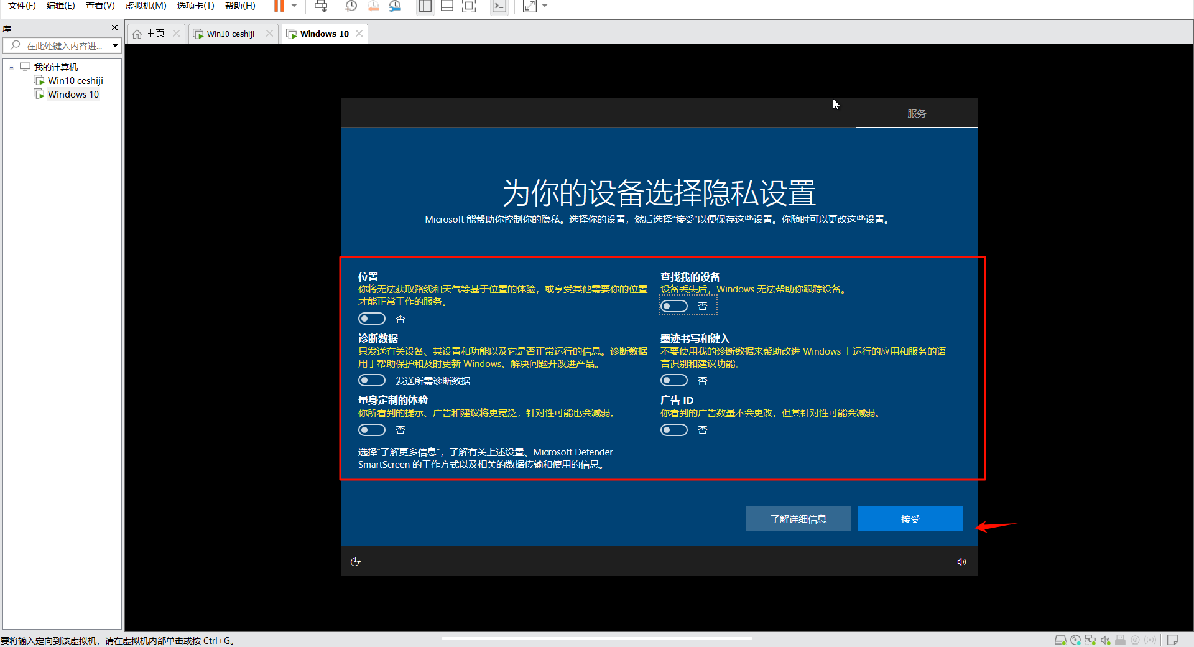The height and width of the screenshot is (647, 1194).
Task: Click the take snapshot clock icon
Action: click(x=351, y=6)
